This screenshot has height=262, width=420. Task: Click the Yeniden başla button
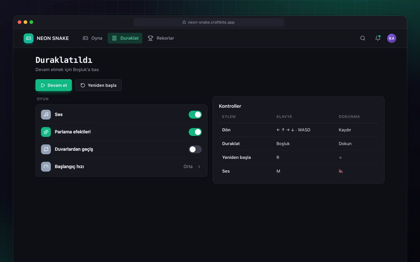click(98, 85)
